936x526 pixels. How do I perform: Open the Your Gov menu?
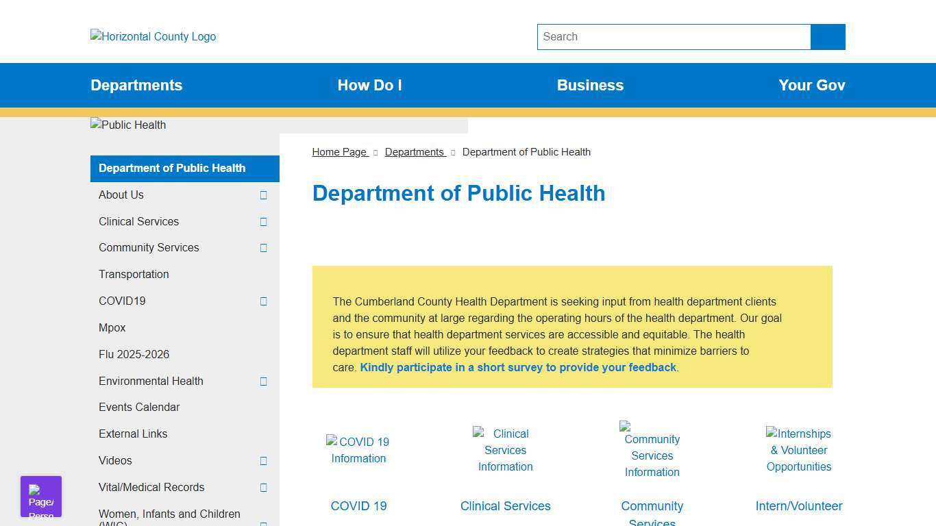tap(811, 85)
